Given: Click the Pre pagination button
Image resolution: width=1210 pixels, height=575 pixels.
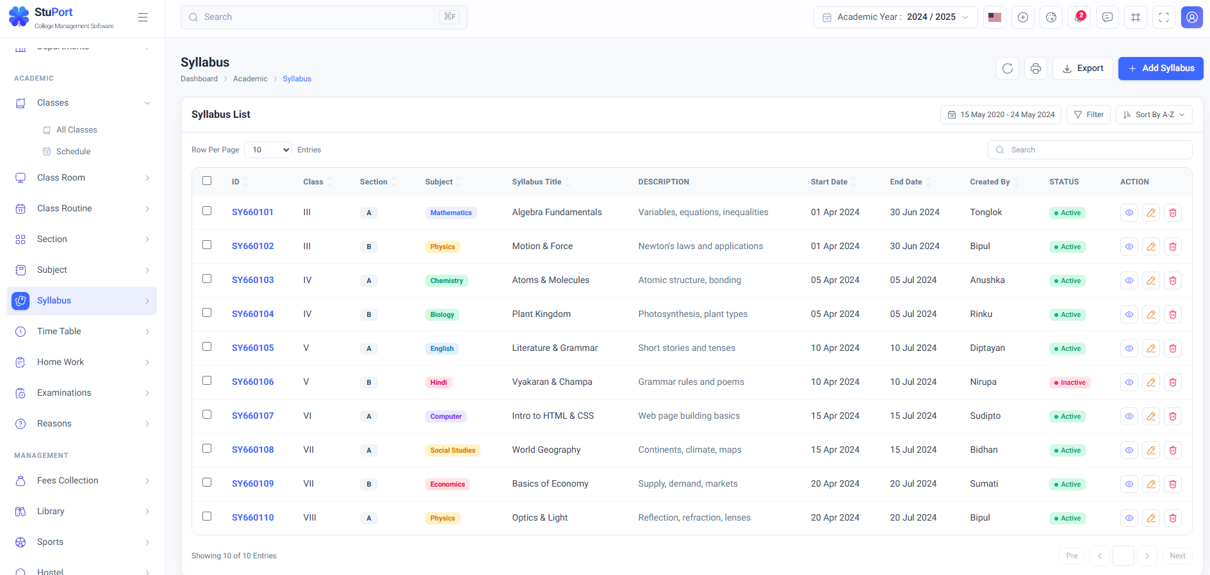Looking at the screenshot, I should point(1072,556).
